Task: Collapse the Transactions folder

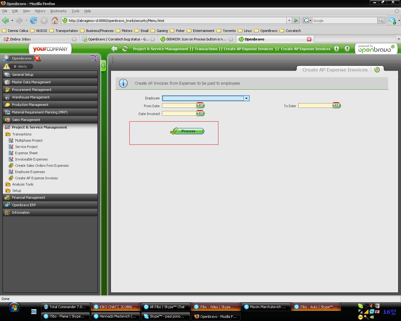Action: click(x=22, y=134)
